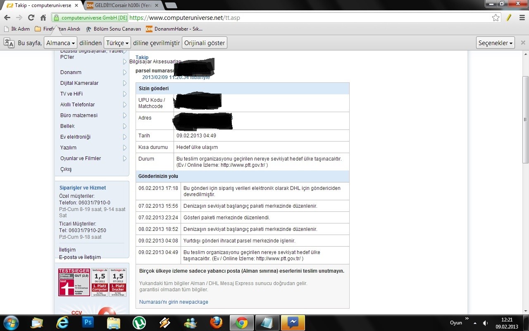
Task: Click the 1. Platz Computer award badge
Action: [x=100, y=282]
